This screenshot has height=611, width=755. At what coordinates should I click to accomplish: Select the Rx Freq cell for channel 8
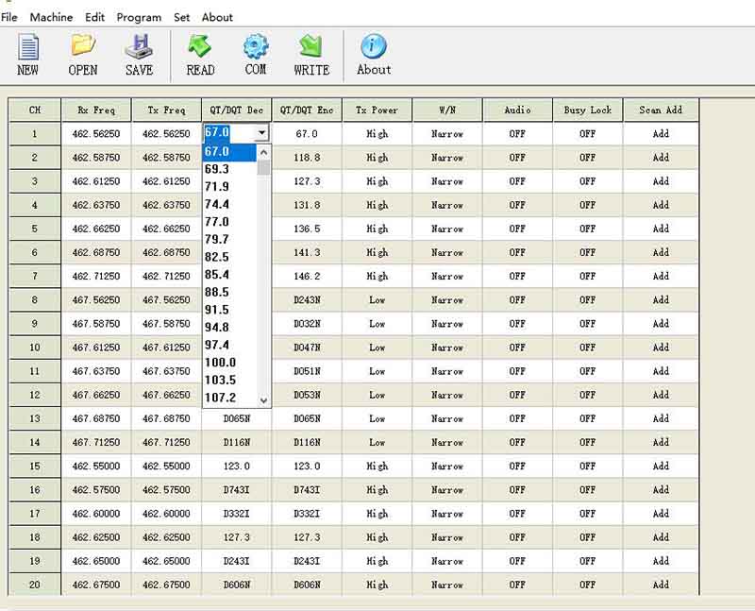96,300
